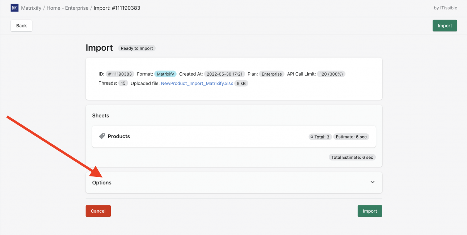Click the API Call Limit 120 badge
Image resolution: width=467 pixels, height=235 pixels.
(331, 74)
